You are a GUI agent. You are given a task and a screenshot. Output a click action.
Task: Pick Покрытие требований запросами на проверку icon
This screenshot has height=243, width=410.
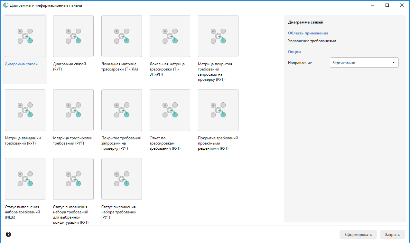122,110
